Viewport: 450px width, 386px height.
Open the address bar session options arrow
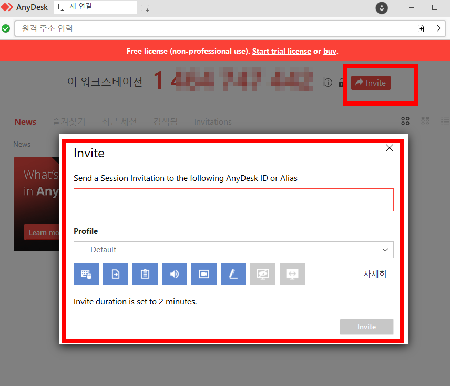421,28
